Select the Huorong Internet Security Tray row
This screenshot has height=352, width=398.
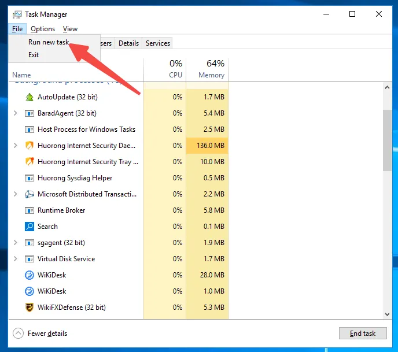tap(118, 162)
